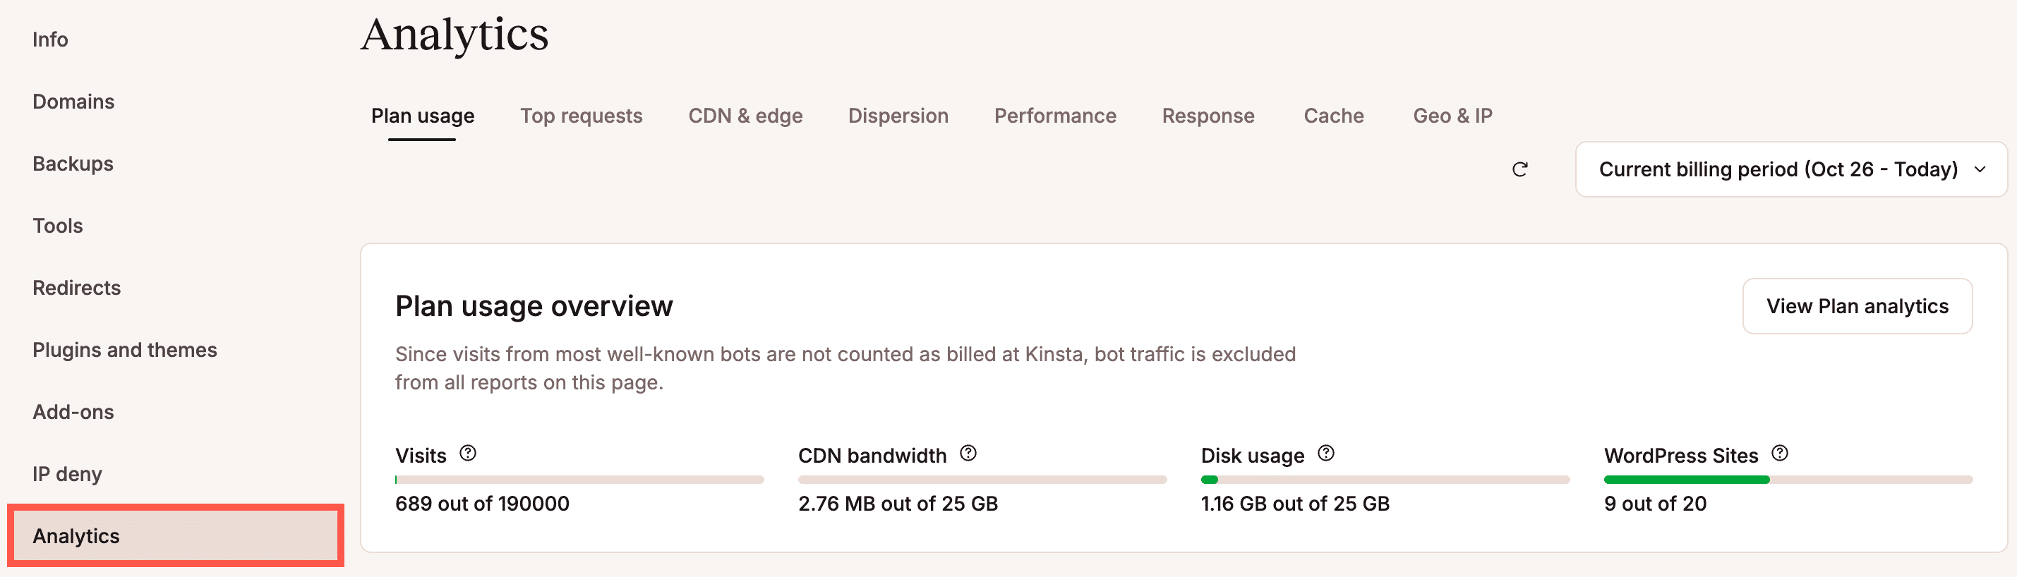2017x577 pixels.
Task: Navigate to the Domains section
Action: pyautogui.click(x=73, y=101)
